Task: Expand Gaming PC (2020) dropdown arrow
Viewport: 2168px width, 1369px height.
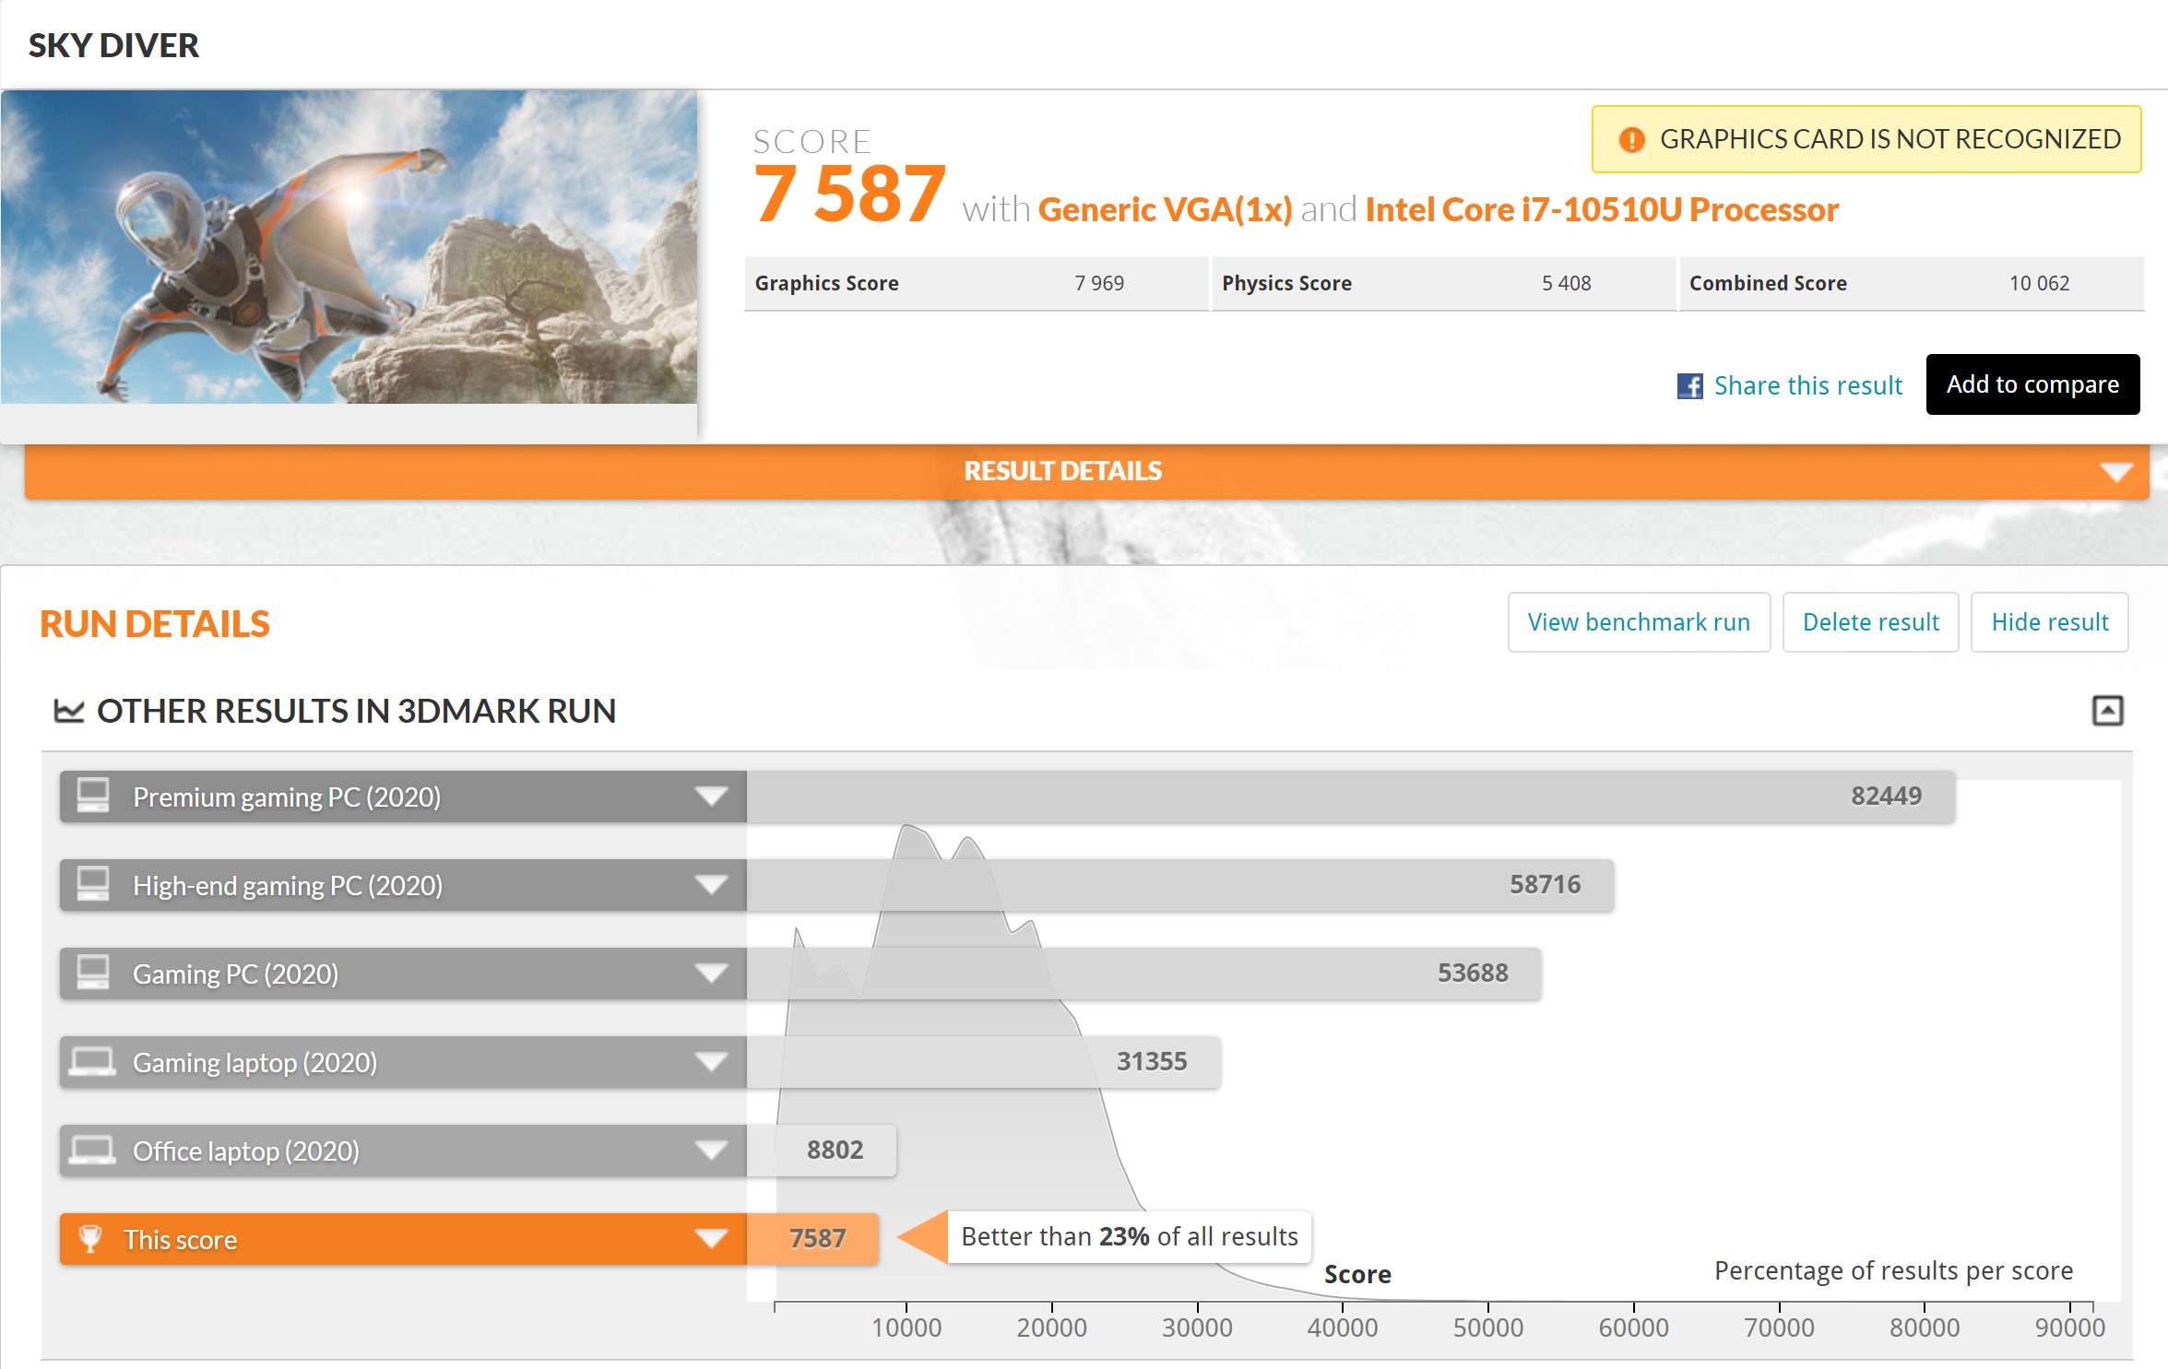Action: (711, 974)
